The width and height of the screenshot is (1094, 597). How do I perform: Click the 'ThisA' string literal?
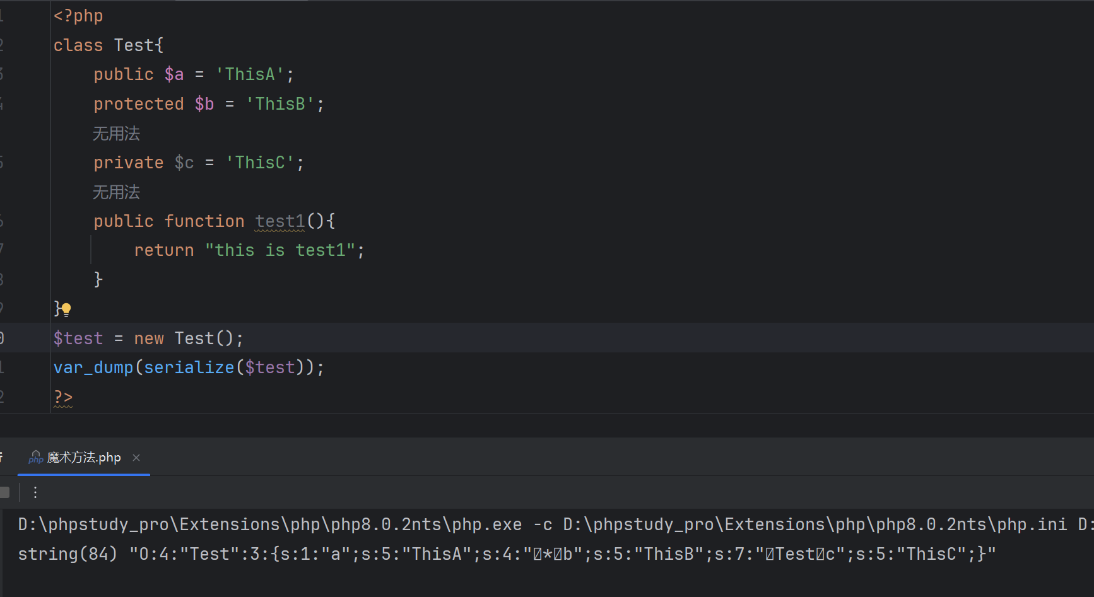pos(250,74)
